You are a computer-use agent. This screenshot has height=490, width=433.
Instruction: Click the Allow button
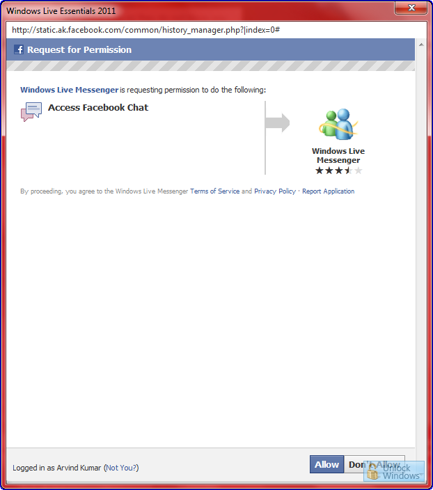326,464
